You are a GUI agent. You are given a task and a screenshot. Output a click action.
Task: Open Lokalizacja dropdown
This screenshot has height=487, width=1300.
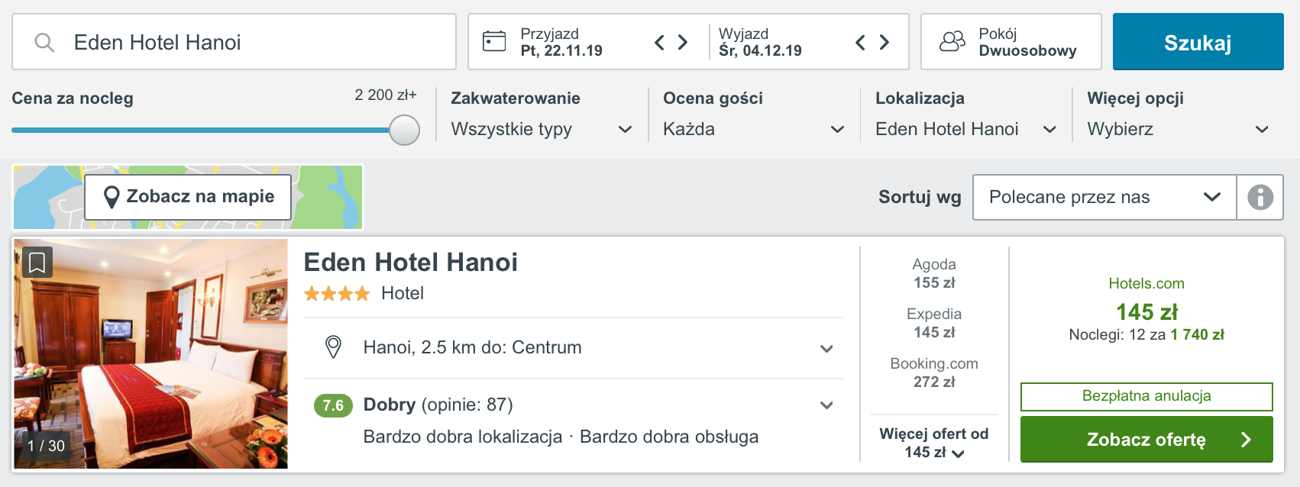pyautogui.click(x=966, y=129)
